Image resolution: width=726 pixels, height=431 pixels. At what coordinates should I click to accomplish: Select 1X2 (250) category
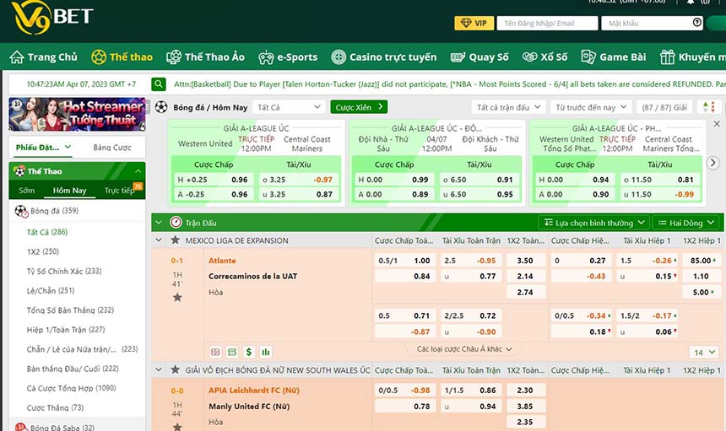(42, 251)
